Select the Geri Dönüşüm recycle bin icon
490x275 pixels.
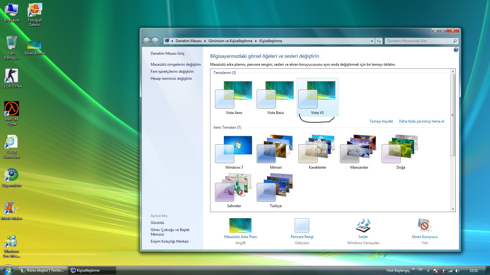coord(12,47)
